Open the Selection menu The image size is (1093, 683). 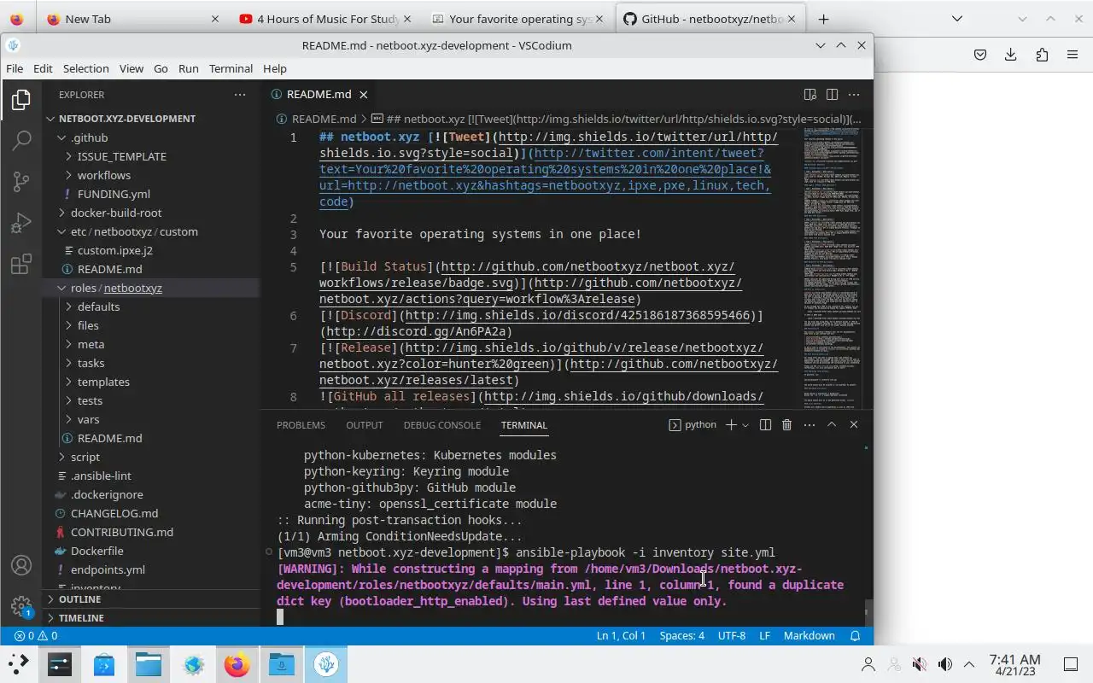pos(85,68)
